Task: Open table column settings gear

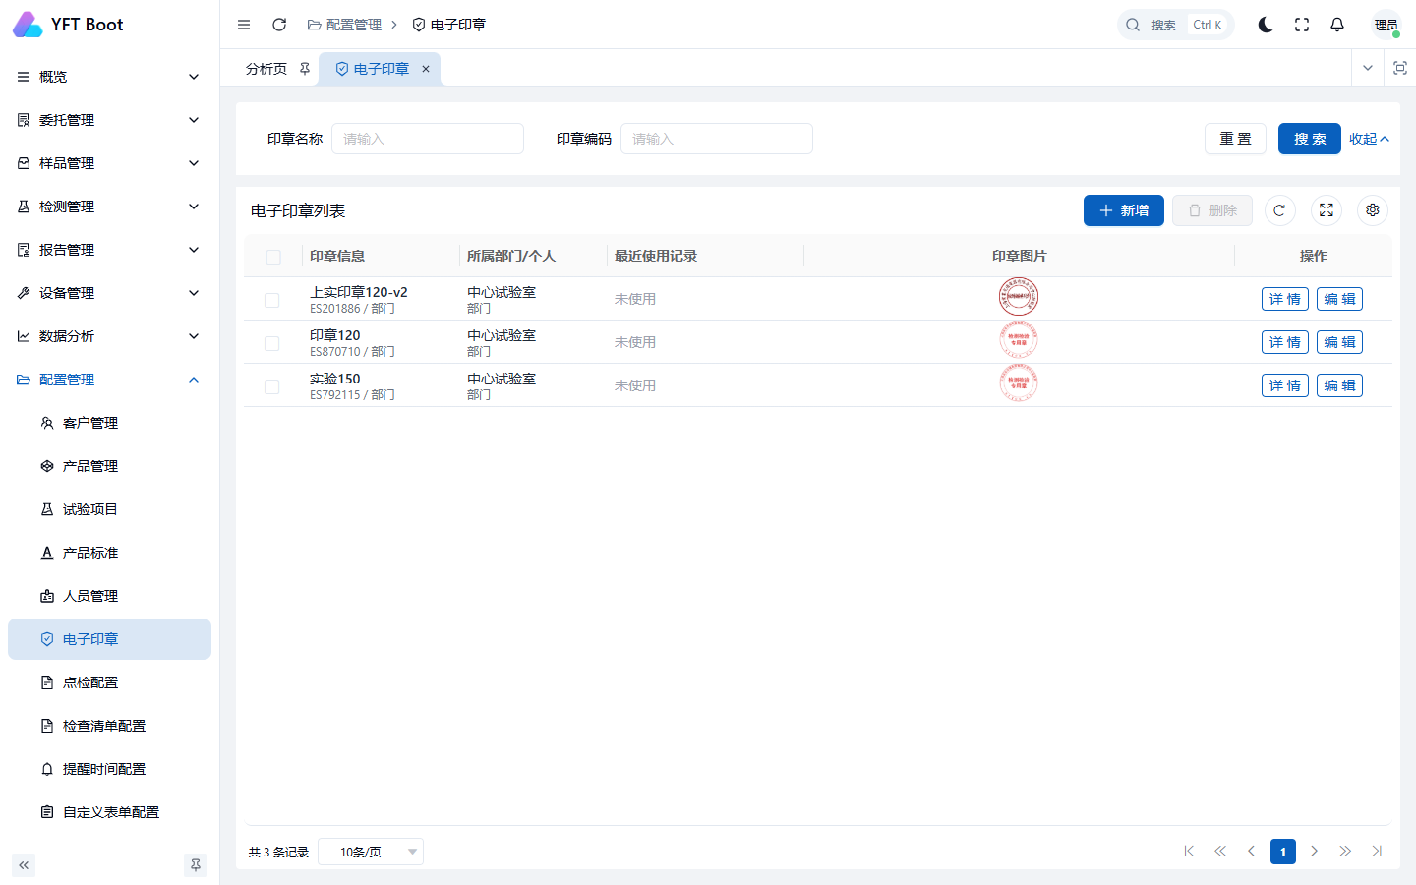Action: (1373, 210)
